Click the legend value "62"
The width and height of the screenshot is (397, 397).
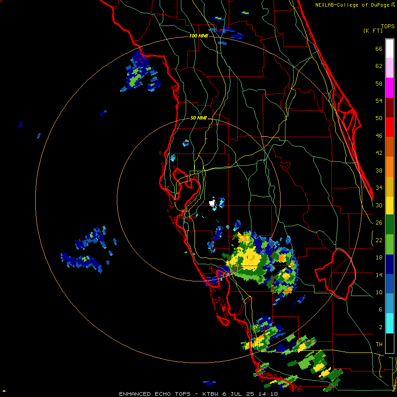[379, 66]
